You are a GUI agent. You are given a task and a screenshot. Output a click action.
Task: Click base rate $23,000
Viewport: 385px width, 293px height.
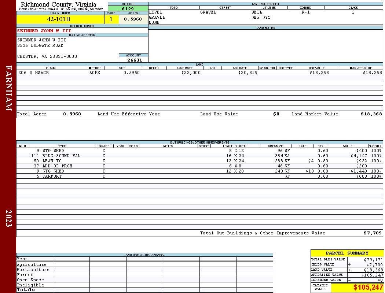[x=191, y=73]
